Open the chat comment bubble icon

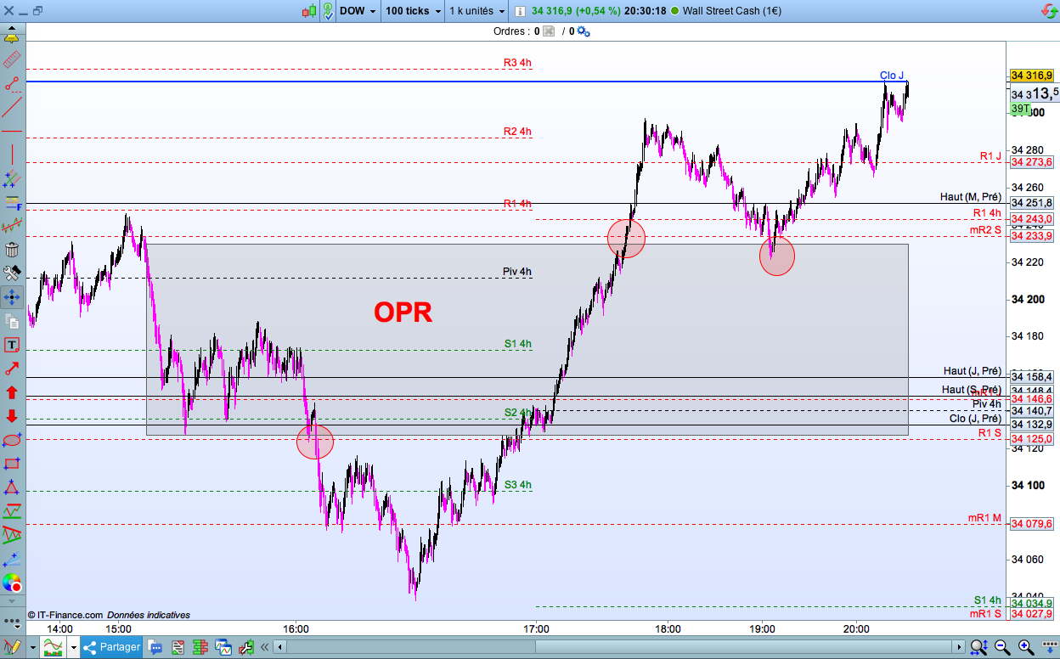click(155, 647)
